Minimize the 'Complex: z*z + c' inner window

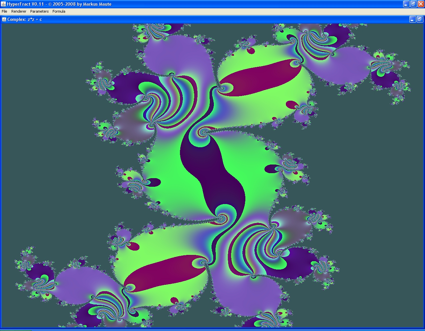pyautogui.click(x=412, y=19)
